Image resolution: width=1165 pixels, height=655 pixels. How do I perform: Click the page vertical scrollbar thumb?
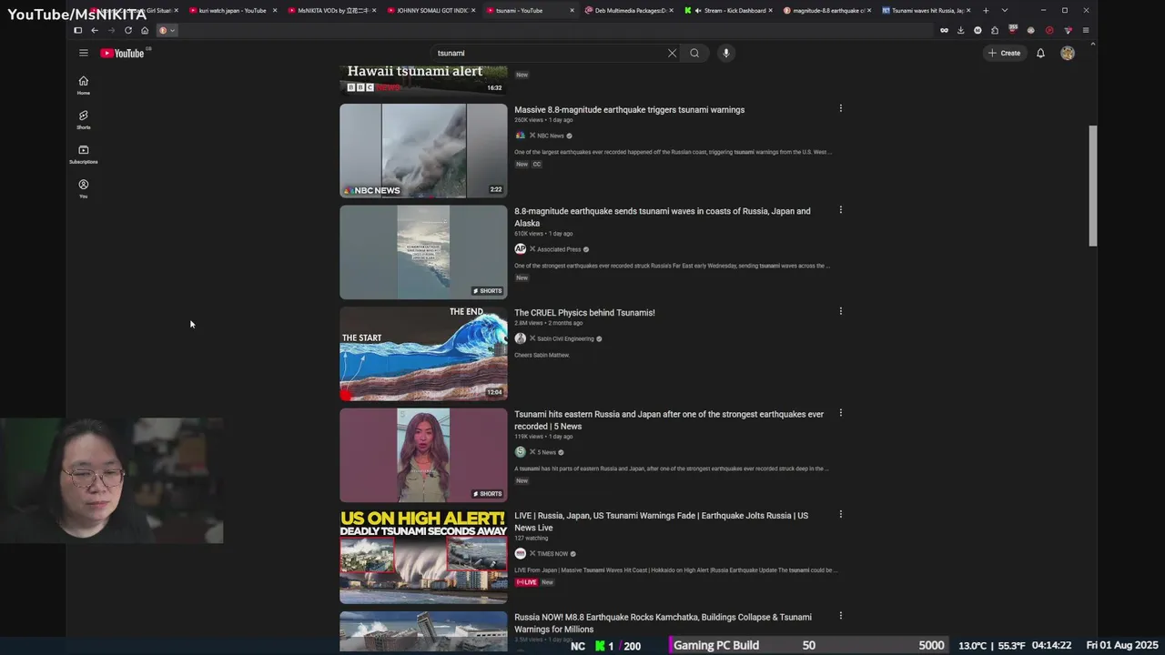coord(1093,186)
